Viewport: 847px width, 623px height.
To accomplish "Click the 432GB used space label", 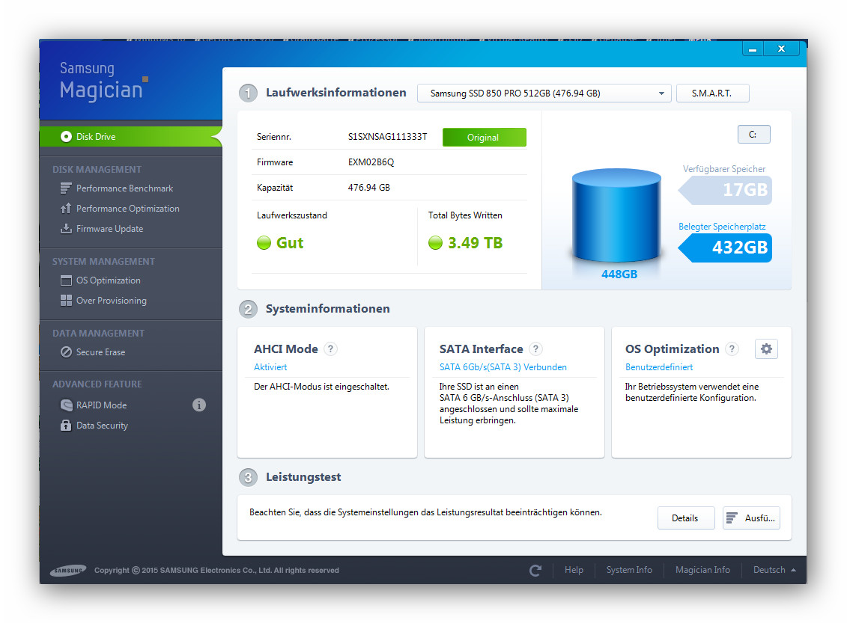I will coord(726,248).
